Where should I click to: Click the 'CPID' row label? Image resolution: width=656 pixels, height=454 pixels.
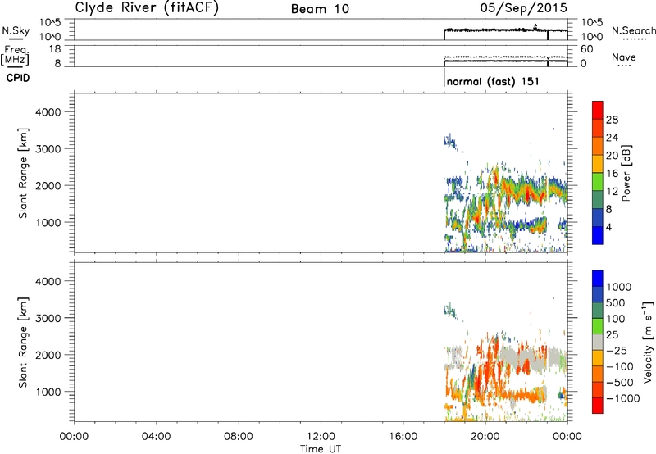coord(18,78)
